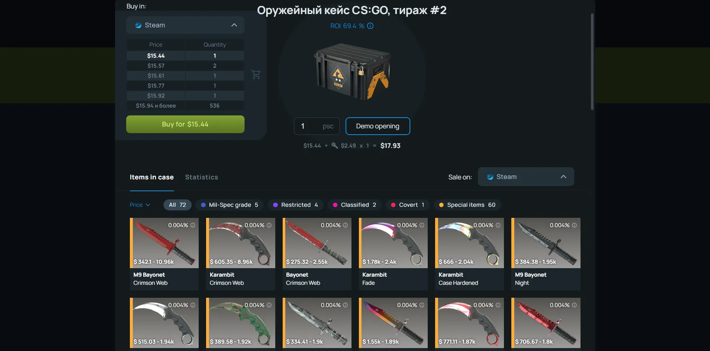Open the Sale on Steam dropdown
Image resolution: width=710 pixels, height=351 pixels.
click(526, 177)
